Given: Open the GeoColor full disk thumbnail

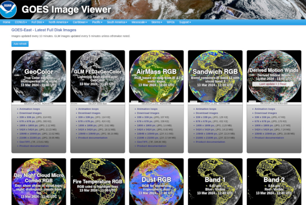Looking at the screenshot, I should tap(39, 77).
